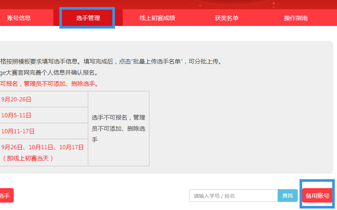Open the 账号信息 tab

click(x=19, y=18)
